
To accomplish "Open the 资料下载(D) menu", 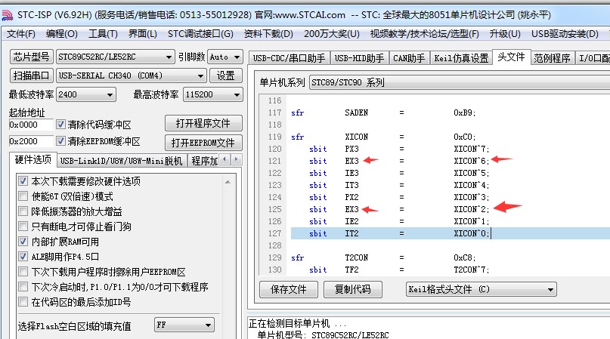I will pos(268,34).
